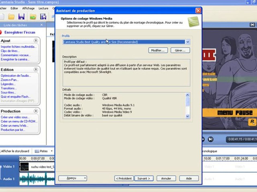257x192 pixels.
Task: Click the produce video film-and-floppy icon
Action: 43,17
